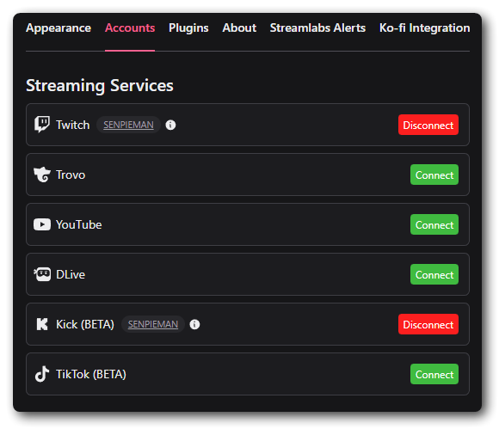The width and height of the screenshot is (499, 429).
Task: Click the Twitch logo icon
Action: pyautogui.click(x=42, y=125)
